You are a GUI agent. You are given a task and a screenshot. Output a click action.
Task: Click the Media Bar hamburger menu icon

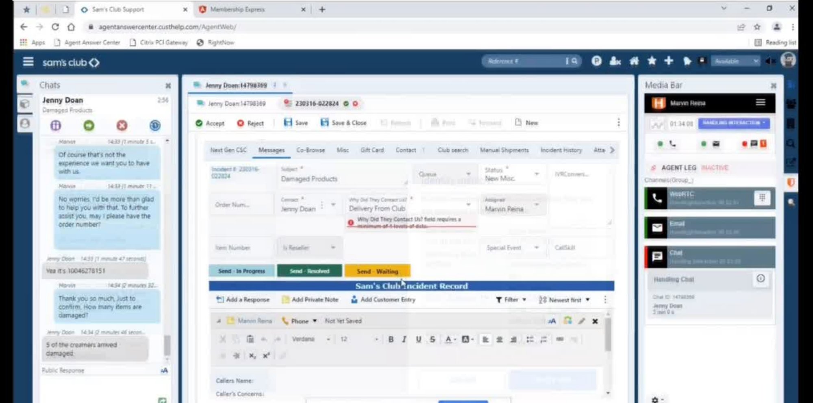(x=761, y=103)
